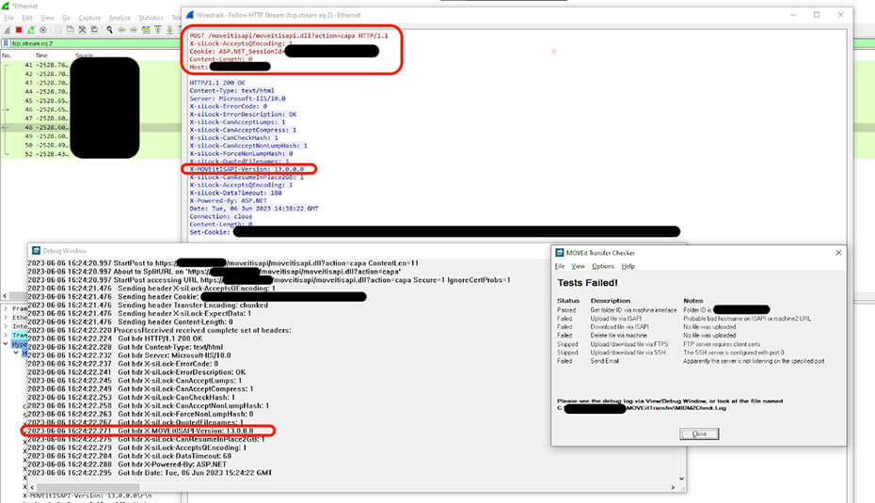Collapse the Hypertext Transfer Protocol tree node
This screenshot has width=875, height=503.
(5, 343)
